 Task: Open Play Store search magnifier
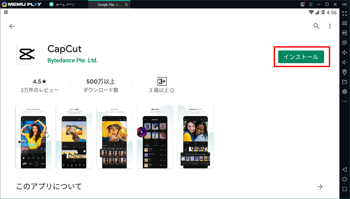[316, 26]
